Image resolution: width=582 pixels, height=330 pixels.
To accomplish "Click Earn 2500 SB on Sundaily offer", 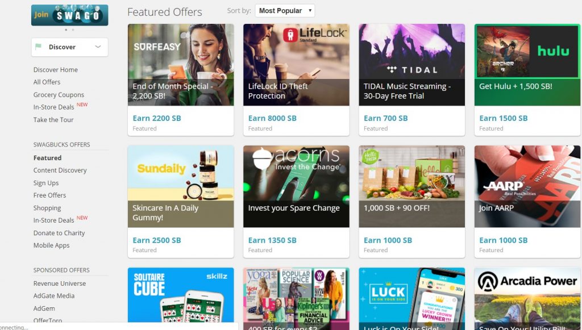I will [x=157, y=240].
